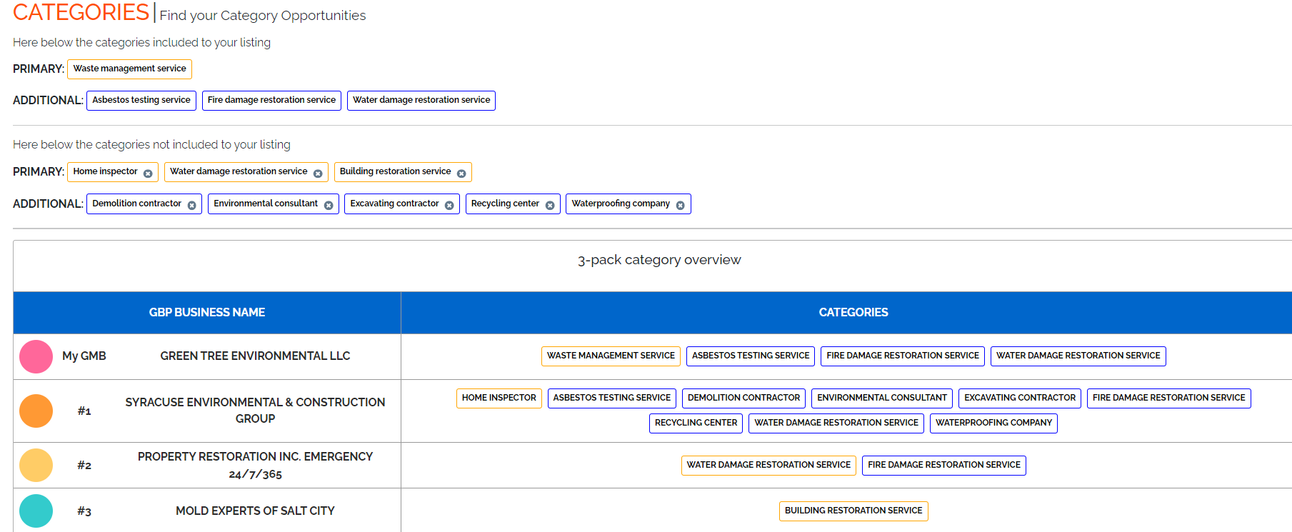Image resolution: width=1292 pixels, height=532 pixels.
Task: Click WATER DAMAGE RESTORATION SERVICE in My GMB row
Action: (x=1078, y=356)
